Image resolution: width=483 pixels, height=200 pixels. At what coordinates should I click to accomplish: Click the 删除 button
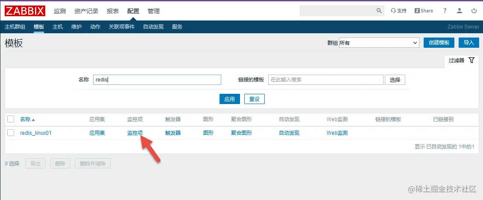click(x=60, y=163)
